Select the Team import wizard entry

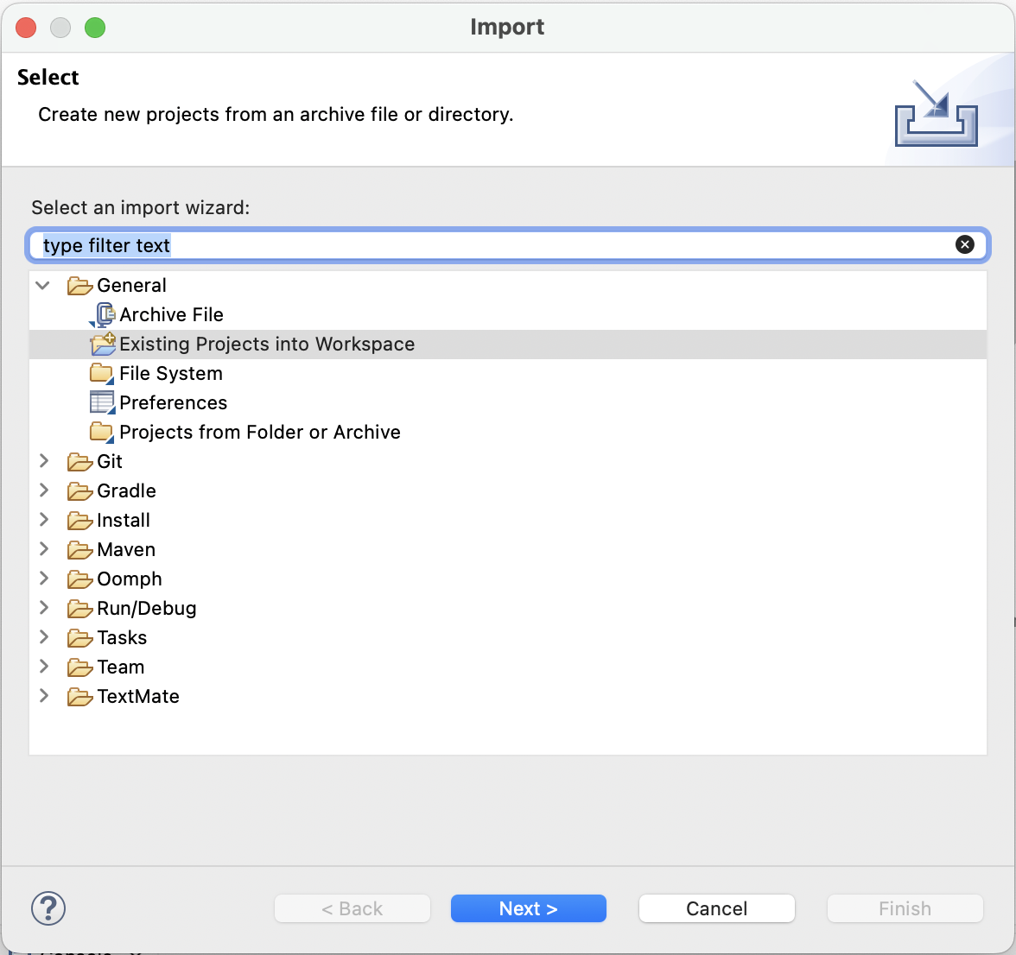pos(121,667)
